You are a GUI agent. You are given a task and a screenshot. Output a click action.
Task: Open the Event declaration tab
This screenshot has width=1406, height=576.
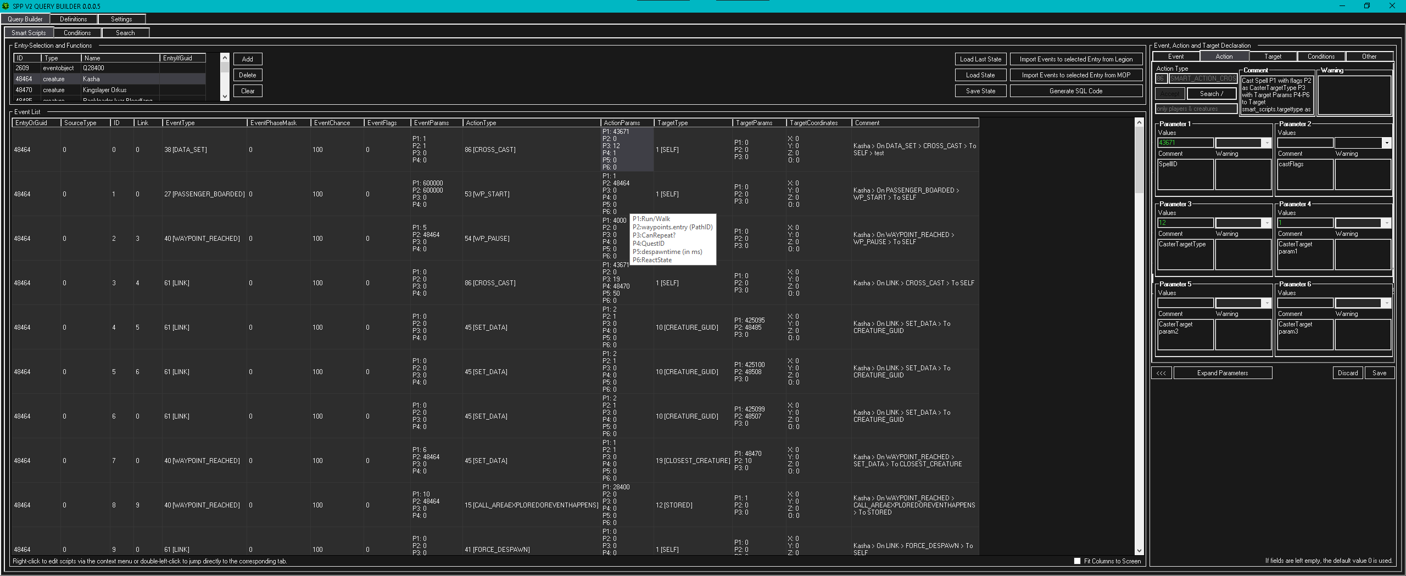point(1176,57)
